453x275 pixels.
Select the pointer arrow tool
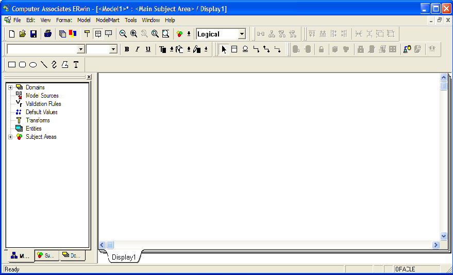(x=223, y=49)
